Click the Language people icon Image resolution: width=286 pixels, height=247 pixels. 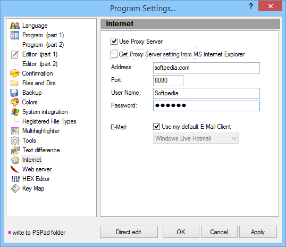pos(15,26)
